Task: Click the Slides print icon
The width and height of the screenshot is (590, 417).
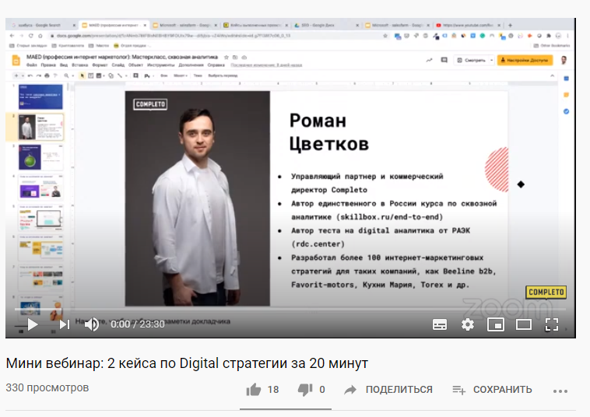Action: tap(47, 75)
